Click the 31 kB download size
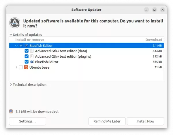This screenshot has width=173, height=135. 158,67
